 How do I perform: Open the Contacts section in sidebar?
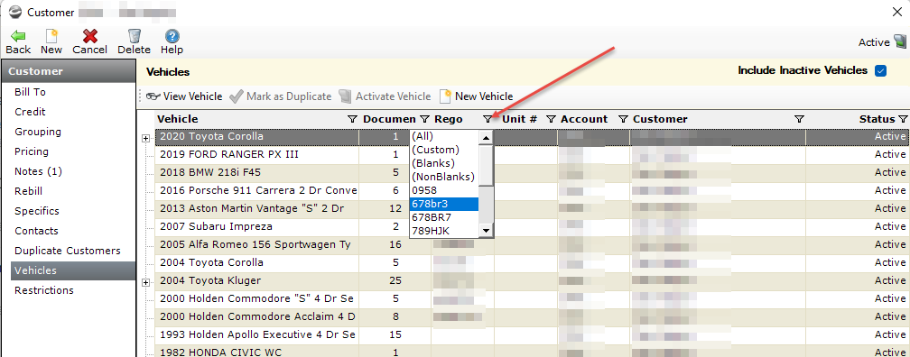(36, 231)
